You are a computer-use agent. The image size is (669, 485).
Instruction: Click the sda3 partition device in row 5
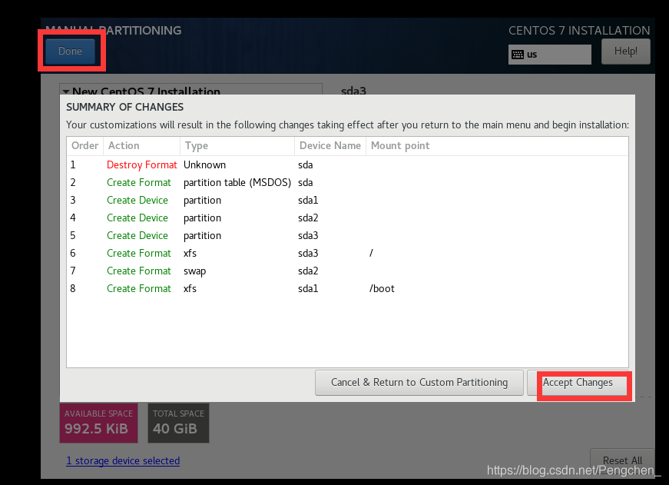pyautogui.click(x=308, y=236)
